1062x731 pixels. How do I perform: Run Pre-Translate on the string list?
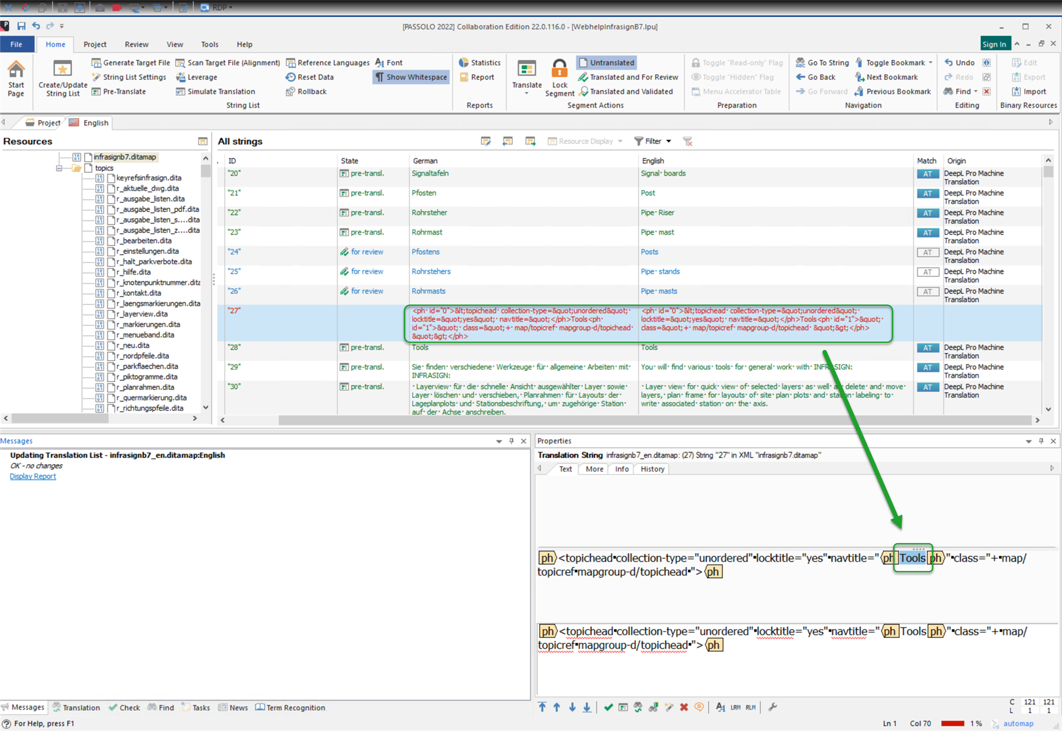123,91
